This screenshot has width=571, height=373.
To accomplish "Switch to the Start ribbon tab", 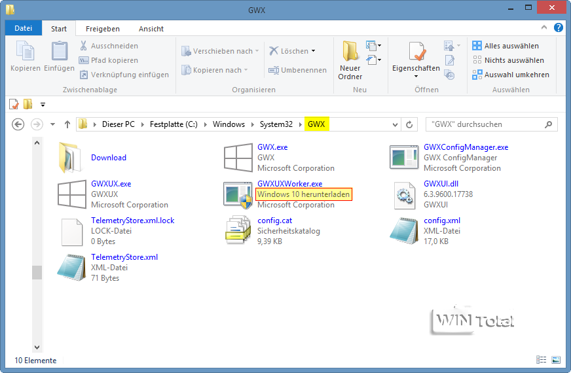I will tap(59, 28).
